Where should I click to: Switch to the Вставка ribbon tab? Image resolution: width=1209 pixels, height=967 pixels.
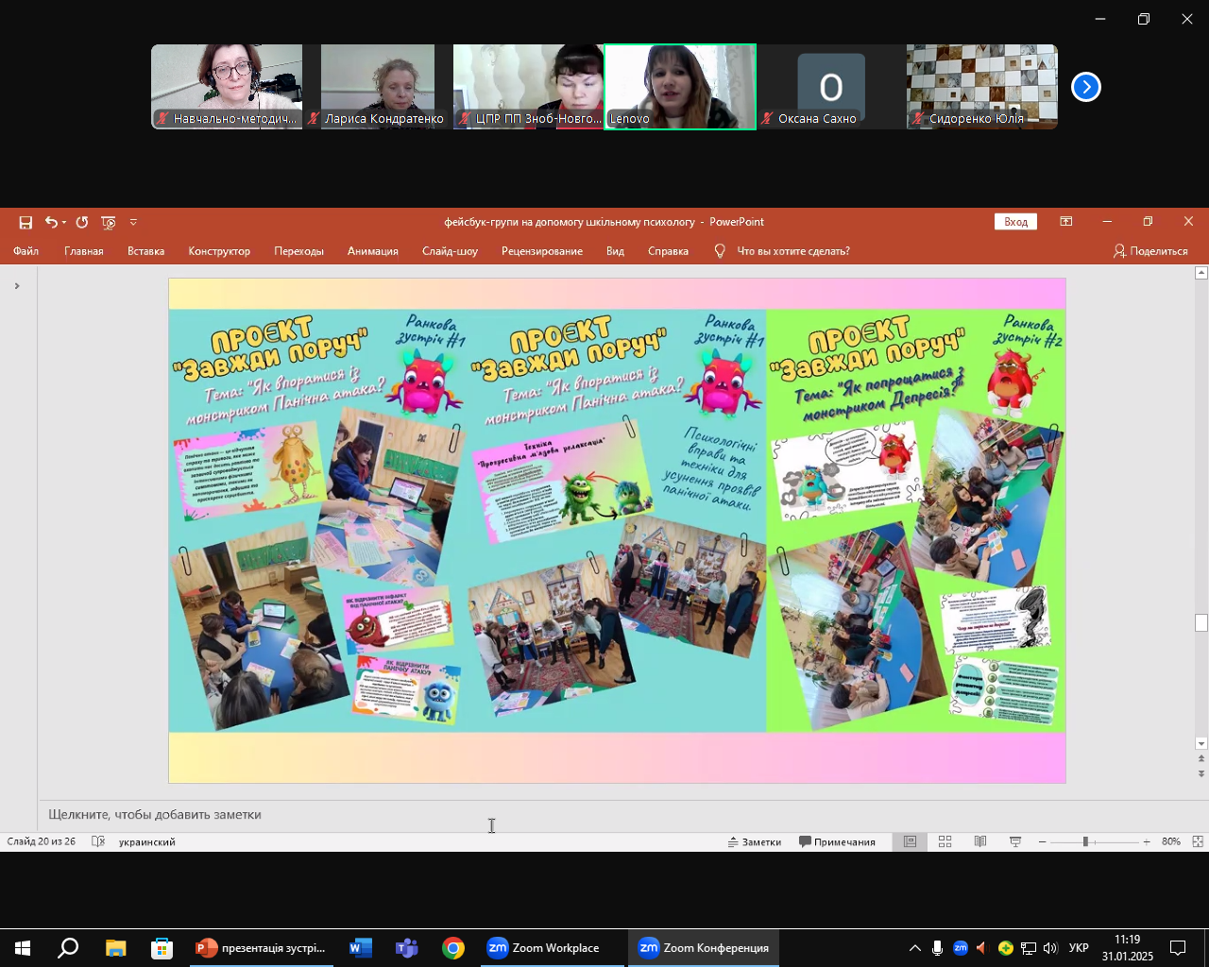pos(146,251)
